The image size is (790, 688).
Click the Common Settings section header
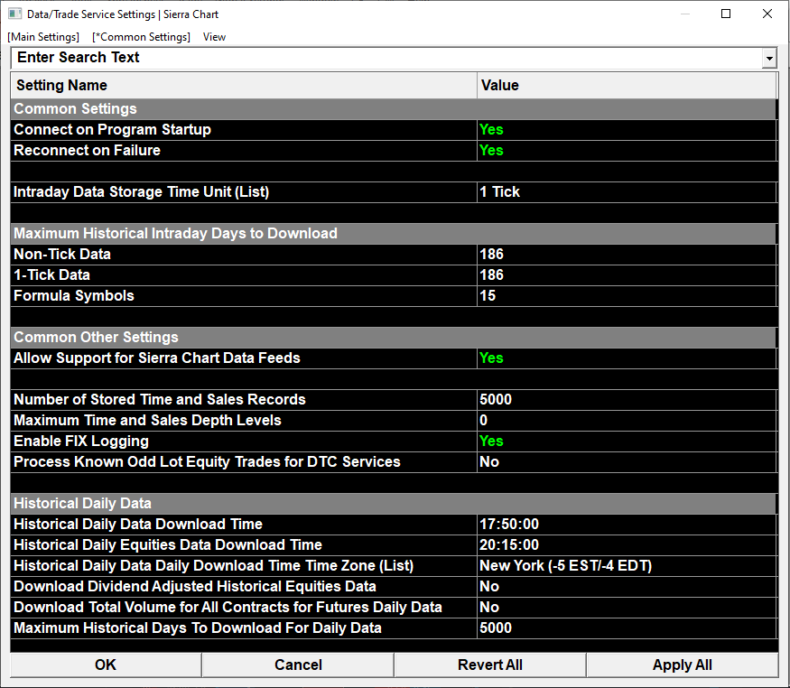(394, 108)
